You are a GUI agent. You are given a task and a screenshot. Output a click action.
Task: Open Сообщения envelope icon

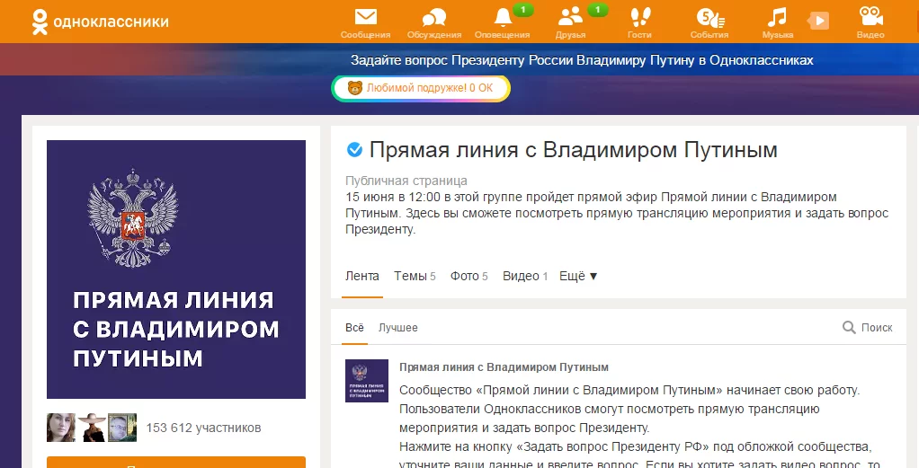[x=366, y=16]
